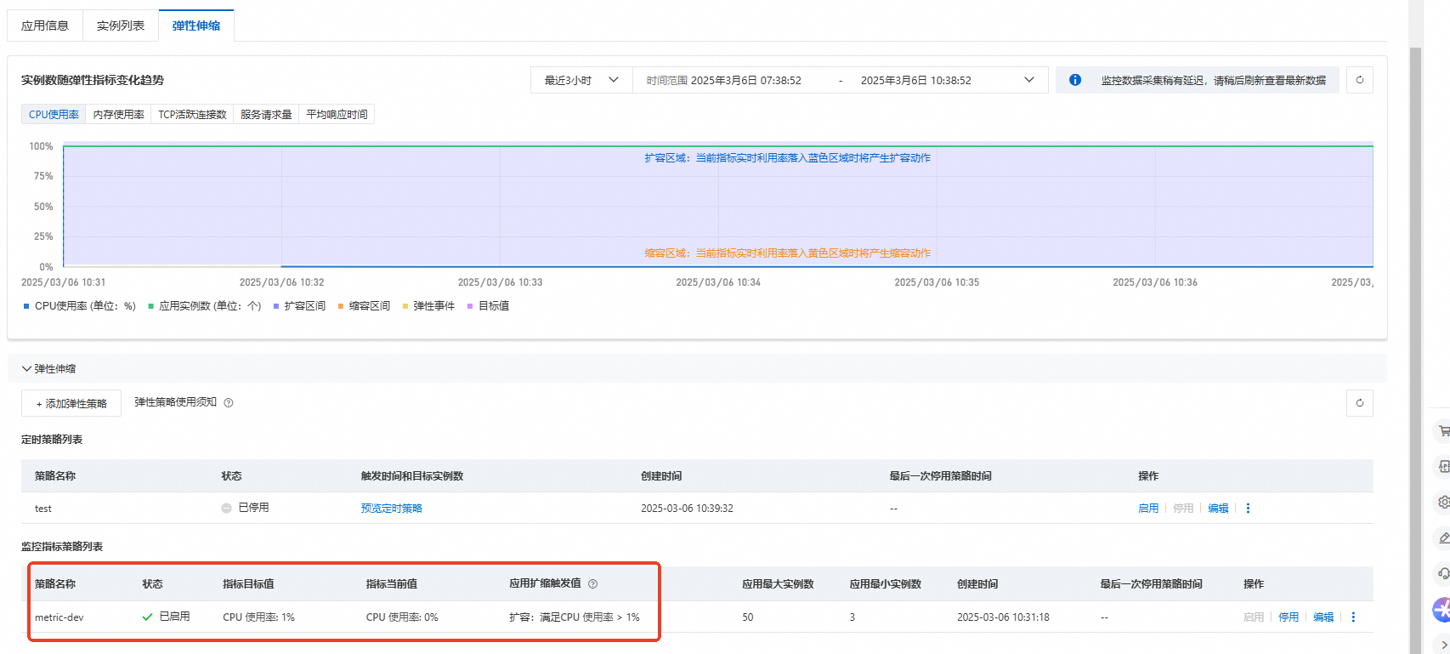Viewport: 1450px width, 654px height.
Task: Click 编辑 for the metric-dev policy
Action: point(1323,617)
